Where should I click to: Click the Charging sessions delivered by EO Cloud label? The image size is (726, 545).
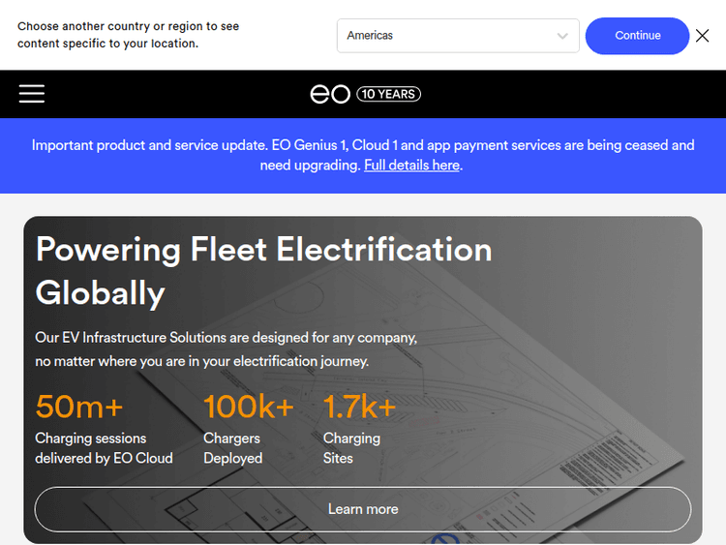[x=104, y=448]
